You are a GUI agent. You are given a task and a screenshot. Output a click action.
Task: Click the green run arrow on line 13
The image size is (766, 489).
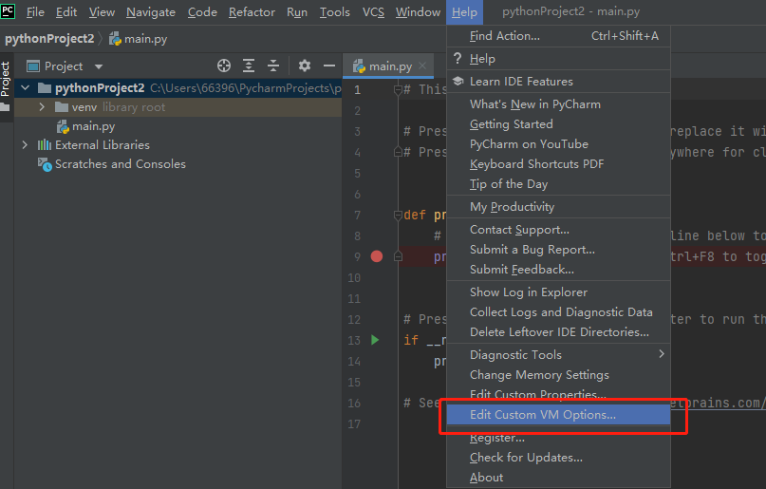(x=375, y=340)
